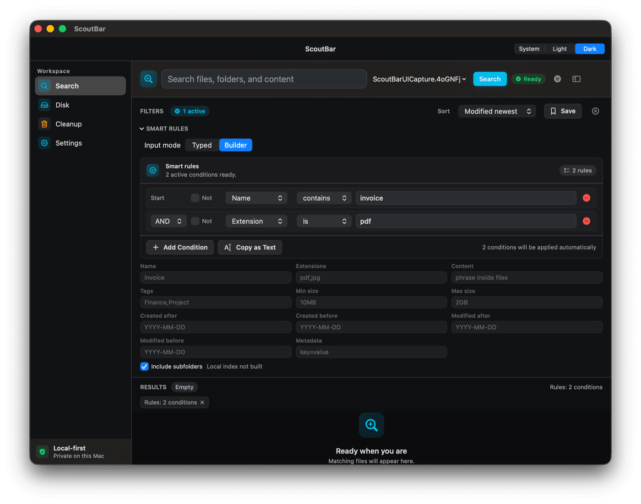Open the AND conjunction dropdown
641x504 pixels.
click(168, 221)
